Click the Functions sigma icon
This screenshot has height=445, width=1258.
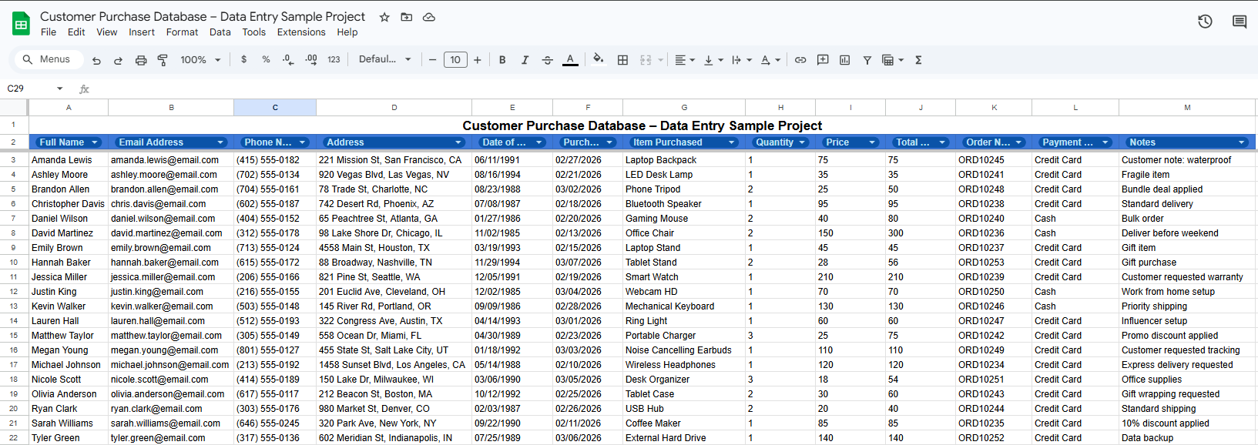click(918, 60)
